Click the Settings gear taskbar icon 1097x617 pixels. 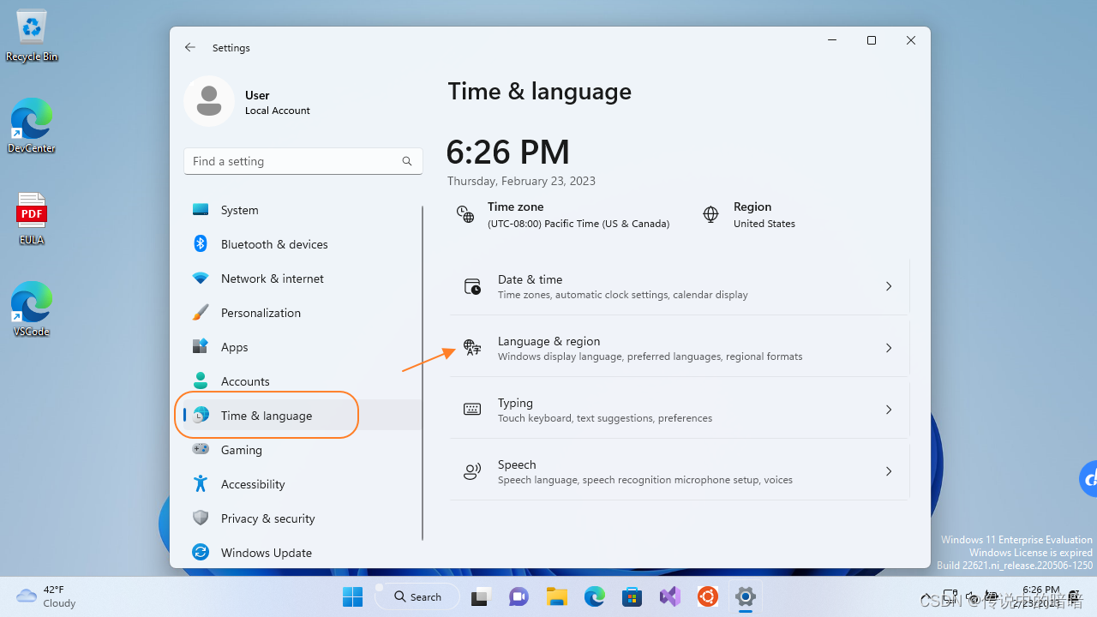746,596
